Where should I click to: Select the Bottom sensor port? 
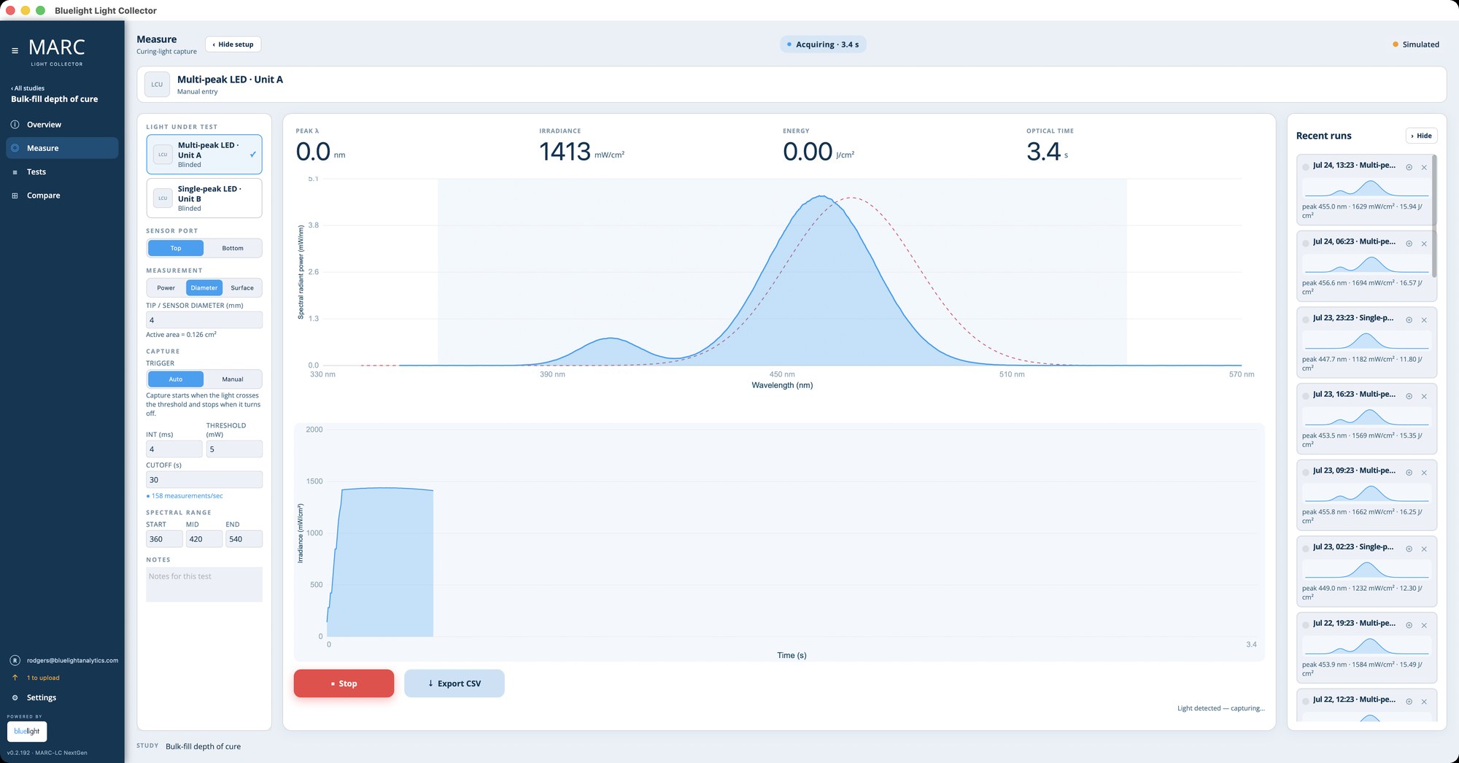click(x=233, y=248)
